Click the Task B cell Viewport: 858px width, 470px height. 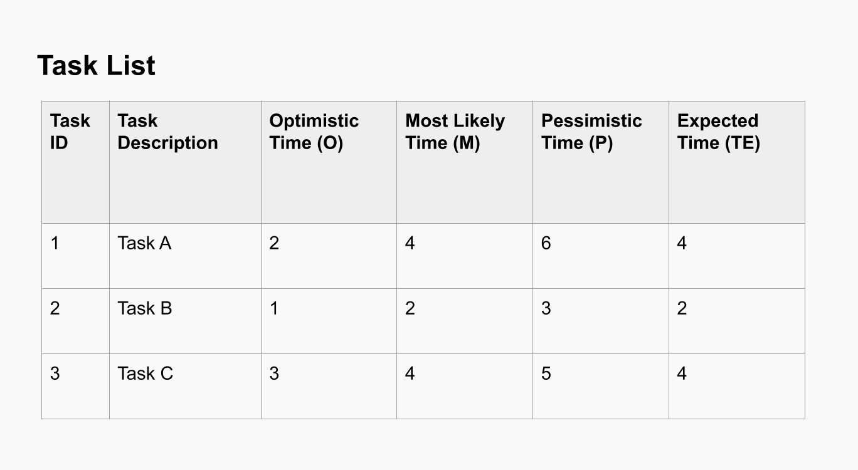(144, 308)
